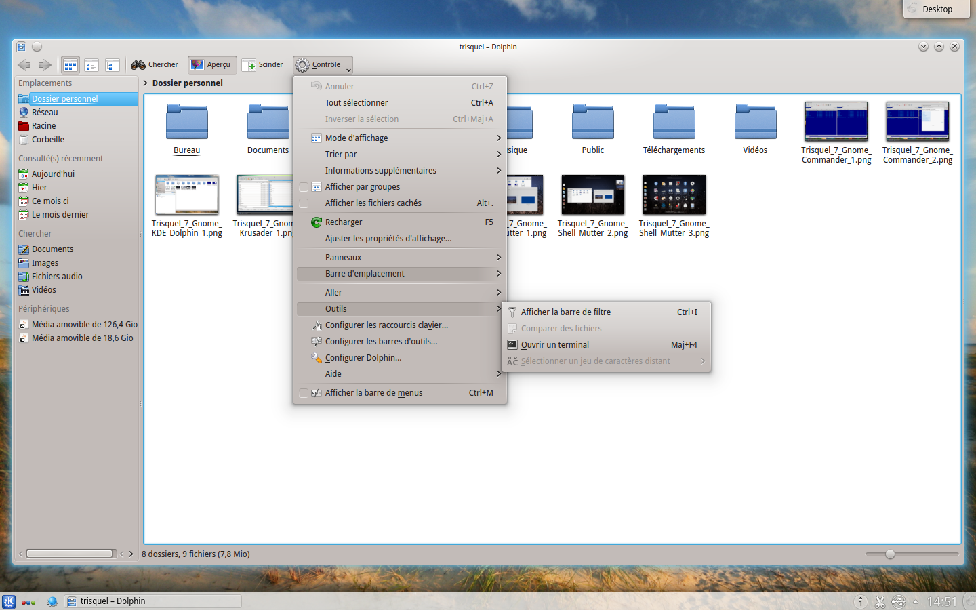Toggle Afficher la barre de menus checkbox
The height and width of the screenshot is (610, 976).
coord(304,393)
